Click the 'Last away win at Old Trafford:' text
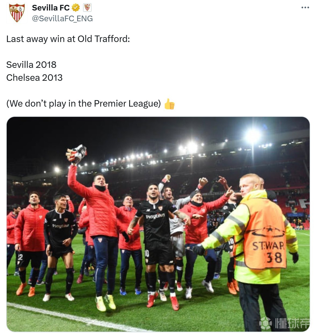 [x=68, y=39]
